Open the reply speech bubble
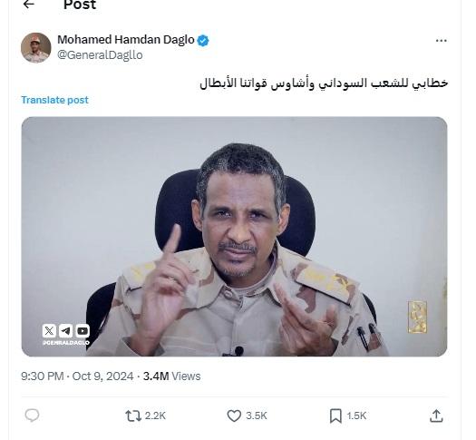476x440 pixels. tap(32, 416)
